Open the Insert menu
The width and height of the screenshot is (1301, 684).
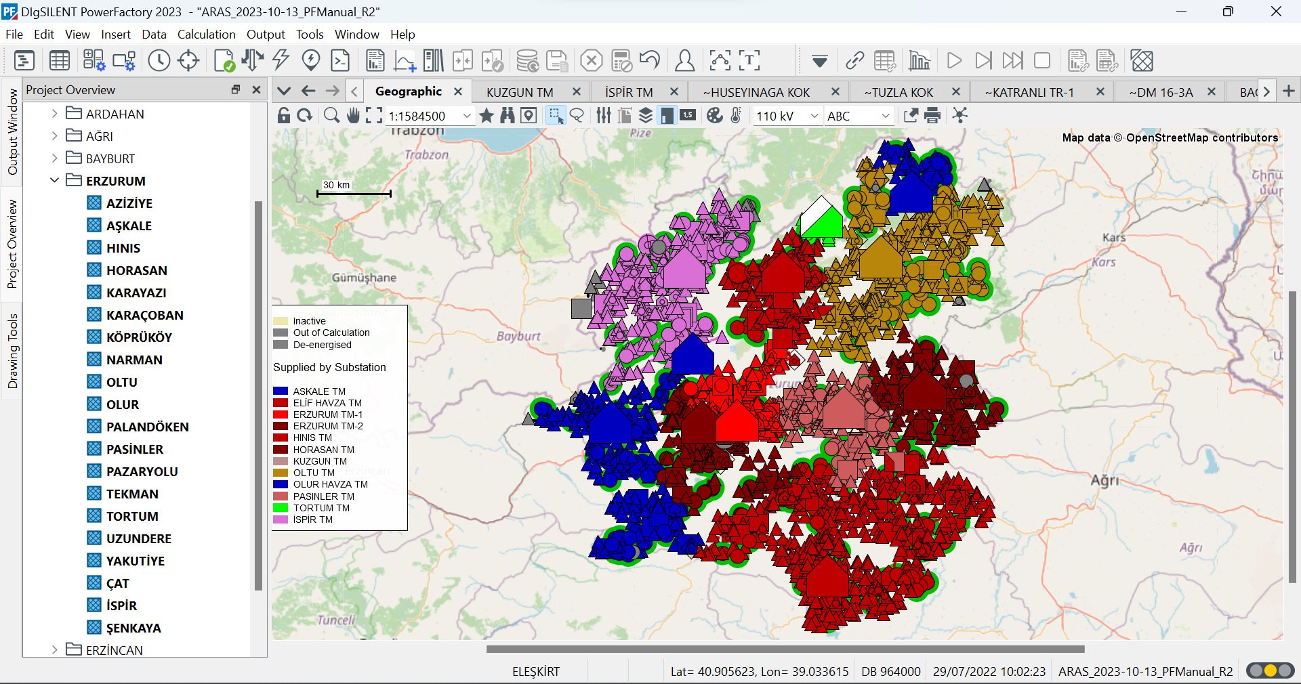click(x=116, y=35)
